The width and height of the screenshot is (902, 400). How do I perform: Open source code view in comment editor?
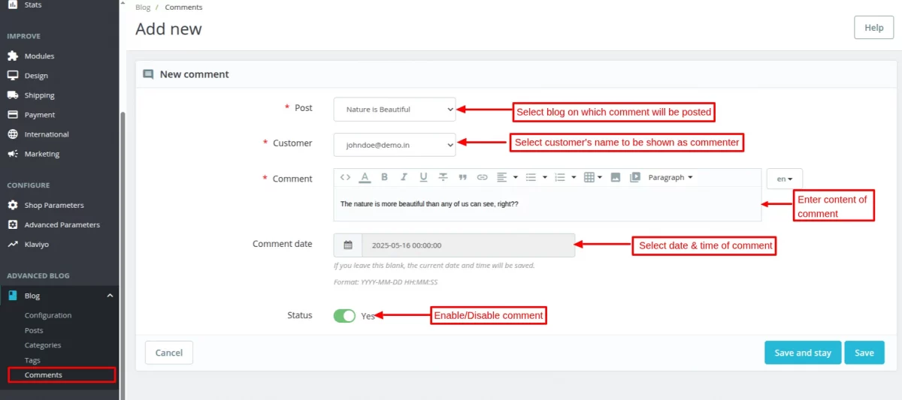[345, 178]
